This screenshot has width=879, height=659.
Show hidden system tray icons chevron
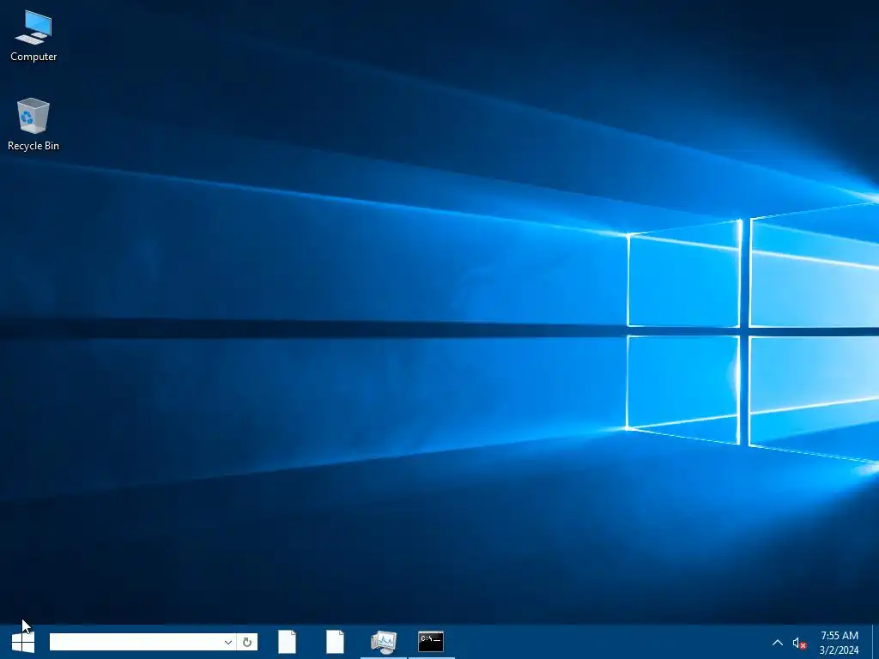pyautogui.click(x=778, y=643)
